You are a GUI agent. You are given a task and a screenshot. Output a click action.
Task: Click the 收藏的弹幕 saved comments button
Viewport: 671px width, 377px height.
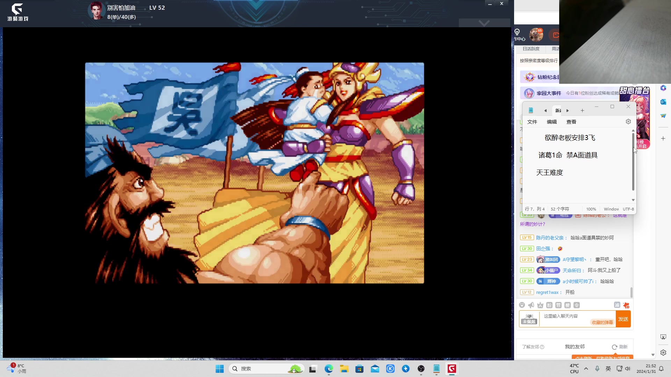(603, 322)
